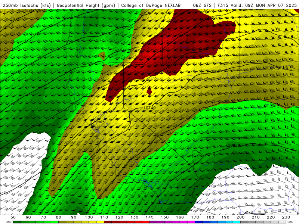
Task: Click the '06Z GFS' model run label
Action: pyautogui.click(x=202, y=5)
